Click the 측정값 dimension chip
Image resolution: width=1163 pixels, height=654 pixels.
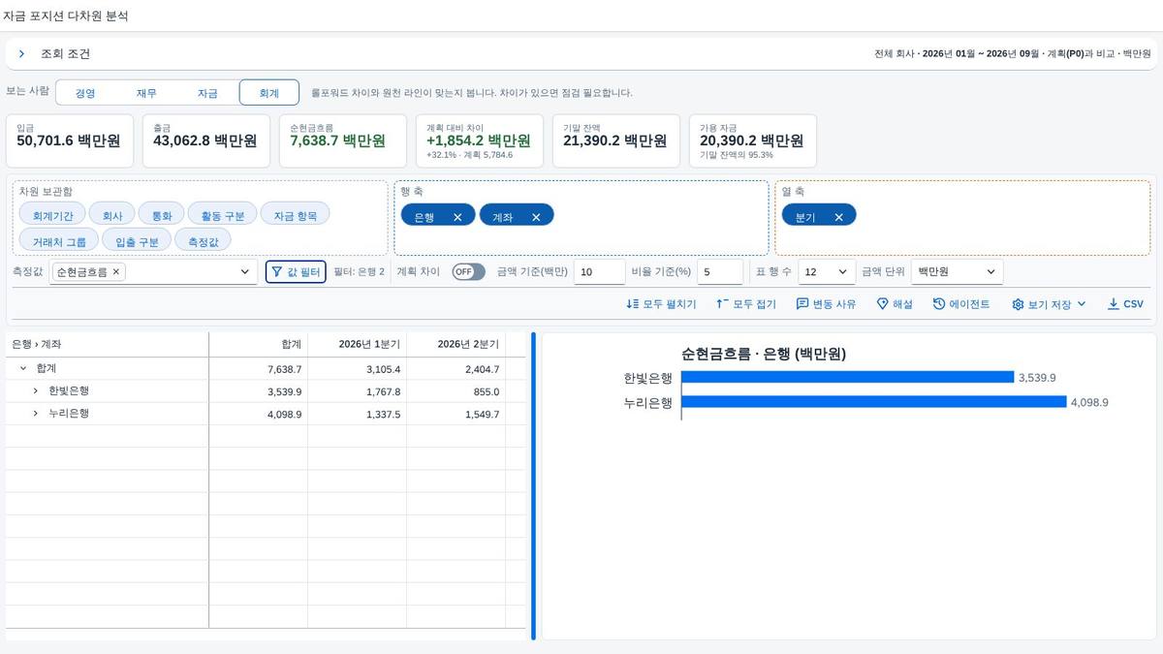point(203,240)
